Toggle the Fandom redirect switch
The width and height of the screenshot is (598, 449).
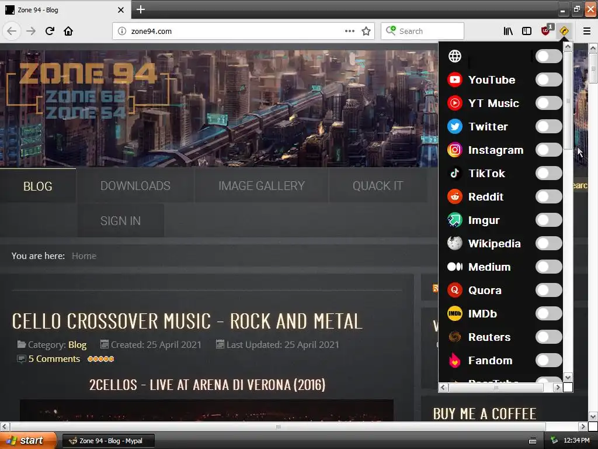(548, 360)
